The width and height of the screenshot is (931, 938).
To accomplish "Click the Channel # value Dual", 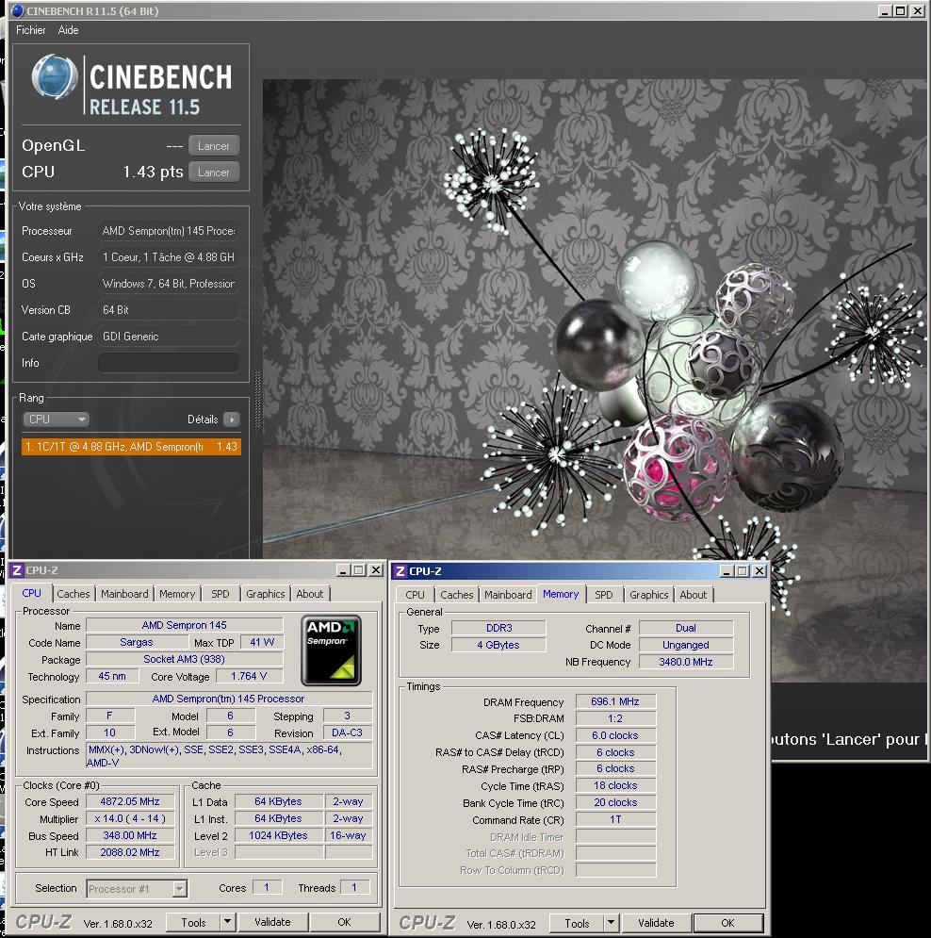I will [x=686, y=628].
